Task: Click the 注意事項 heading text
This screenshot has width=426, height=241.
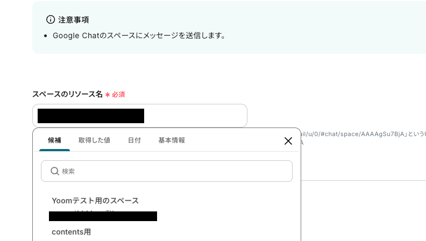Action: 73,20
